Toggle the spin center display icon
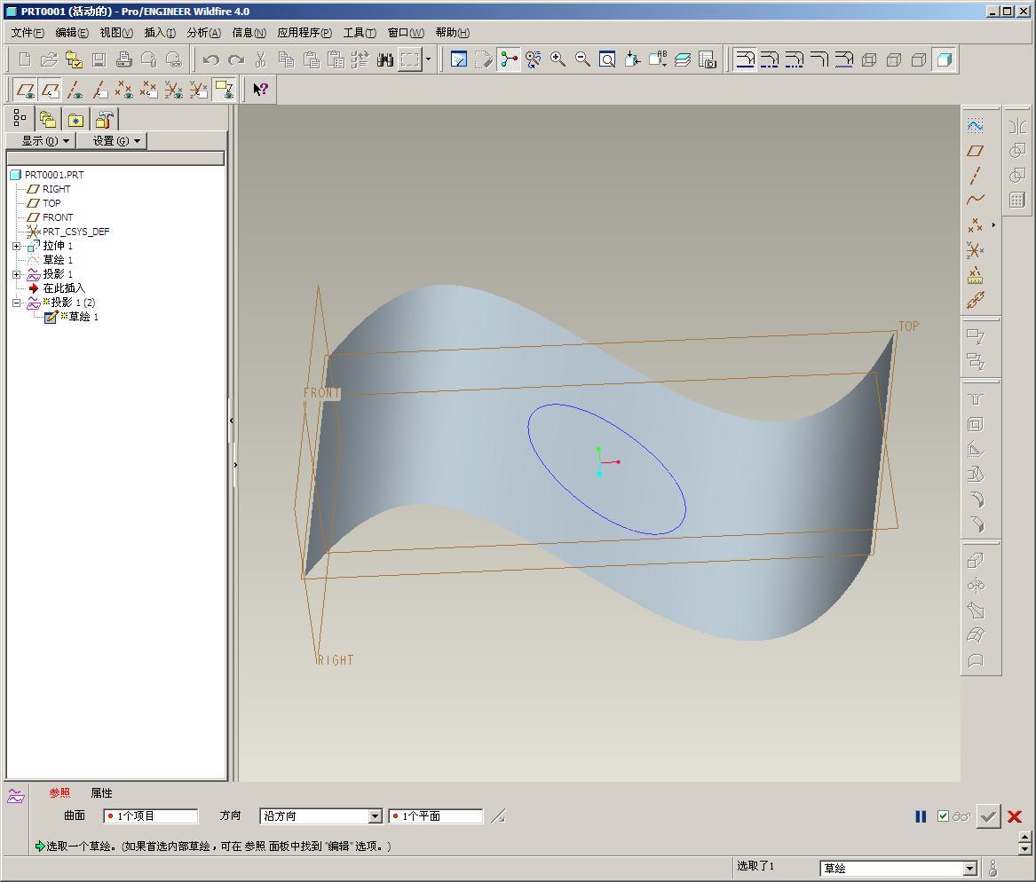 508,59
